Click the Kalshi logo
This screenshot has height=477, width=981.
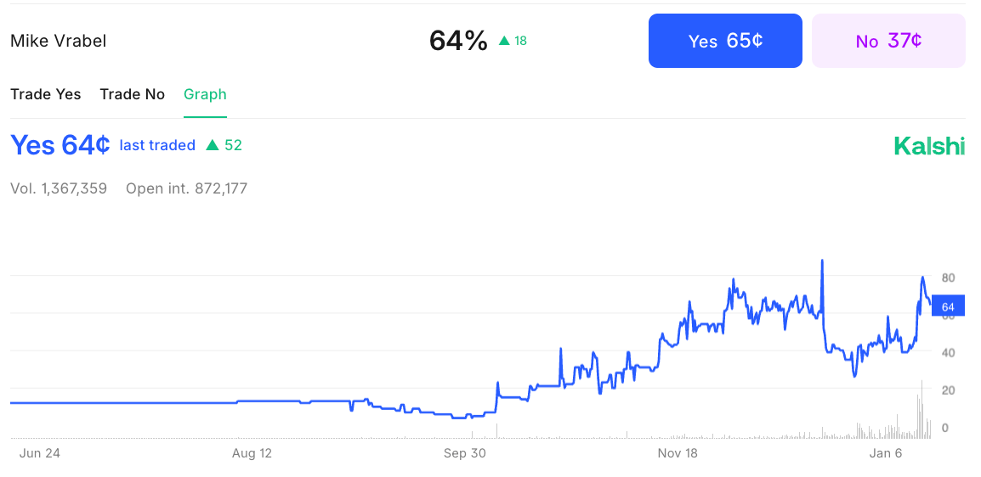(x=929, y=146)
